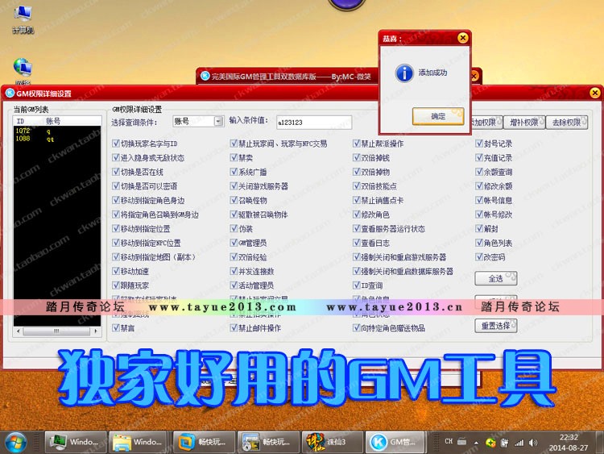Click the network desktop icon
Viewport: 604px width, 454px height.
(x=23, y=67)
